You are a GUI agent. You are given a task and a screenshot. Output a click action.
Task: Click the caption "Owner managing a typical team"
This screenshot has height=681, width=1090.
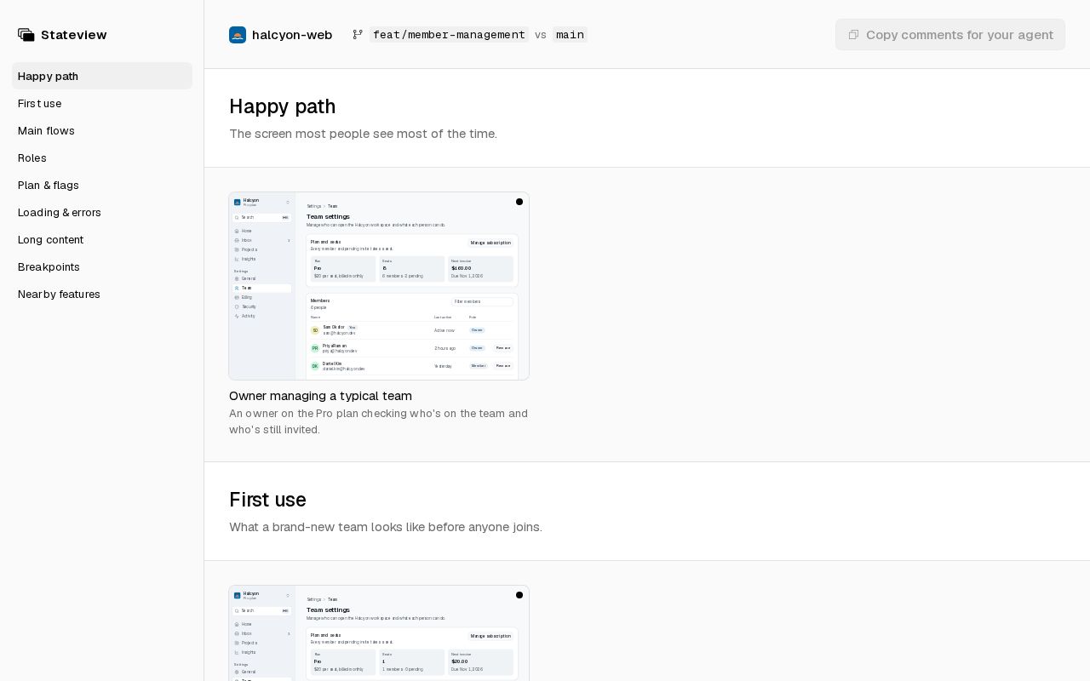pyautogui.click(x=320, y=396)
